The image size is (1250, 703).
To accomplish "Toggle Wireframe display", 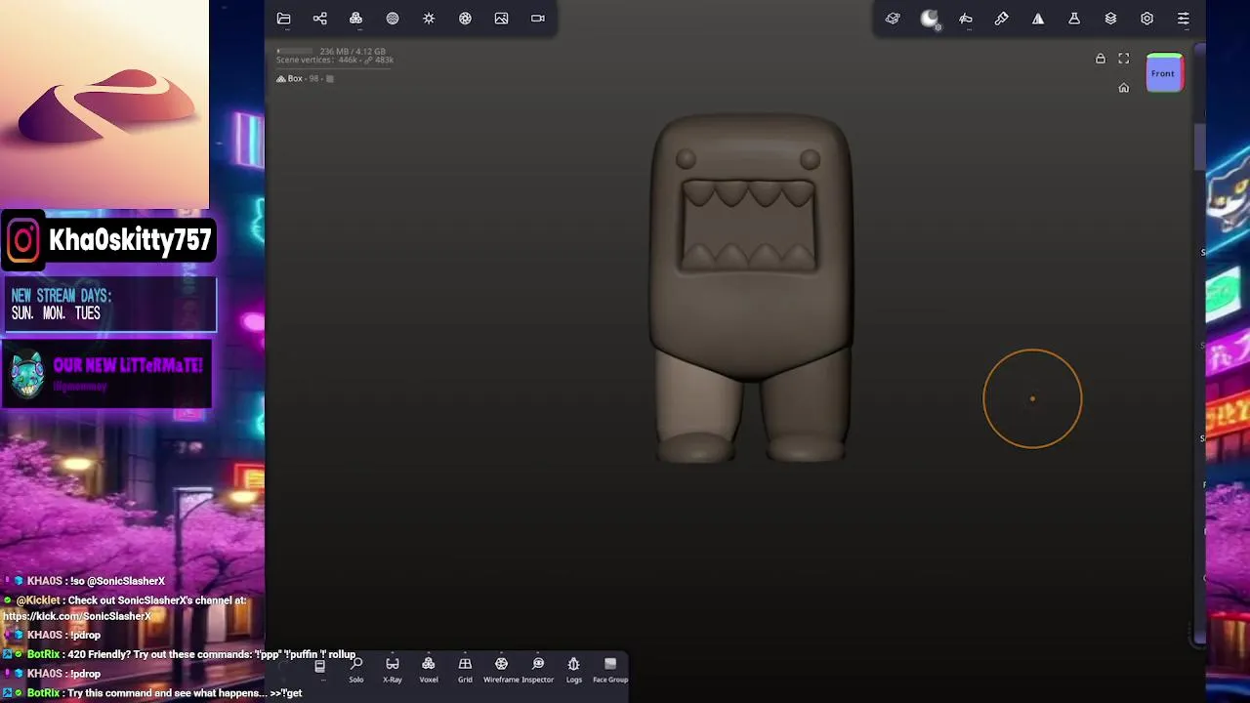I will pyautogui.click(x=501, y=670).
